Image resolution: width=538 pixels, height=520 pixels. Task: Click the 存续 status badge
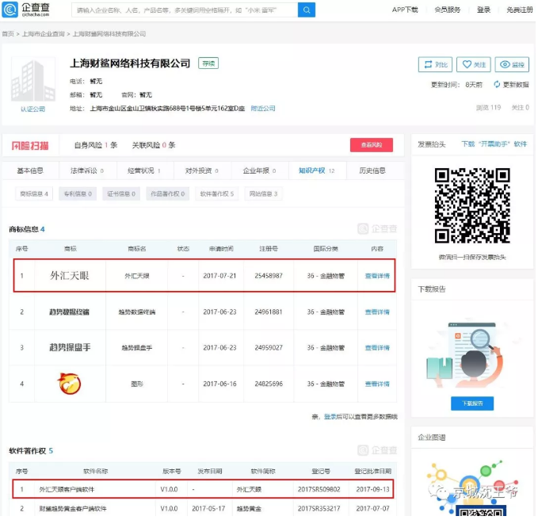pos(209,63)
